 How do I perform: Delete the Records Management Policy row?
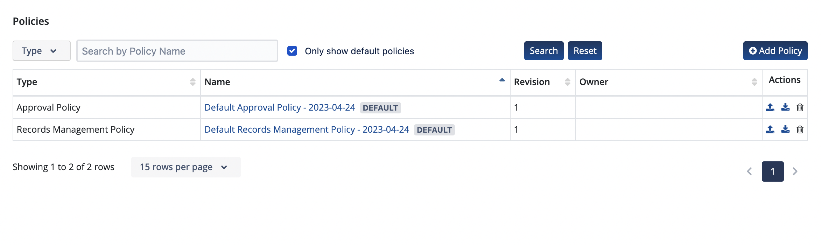pos(800,129)
